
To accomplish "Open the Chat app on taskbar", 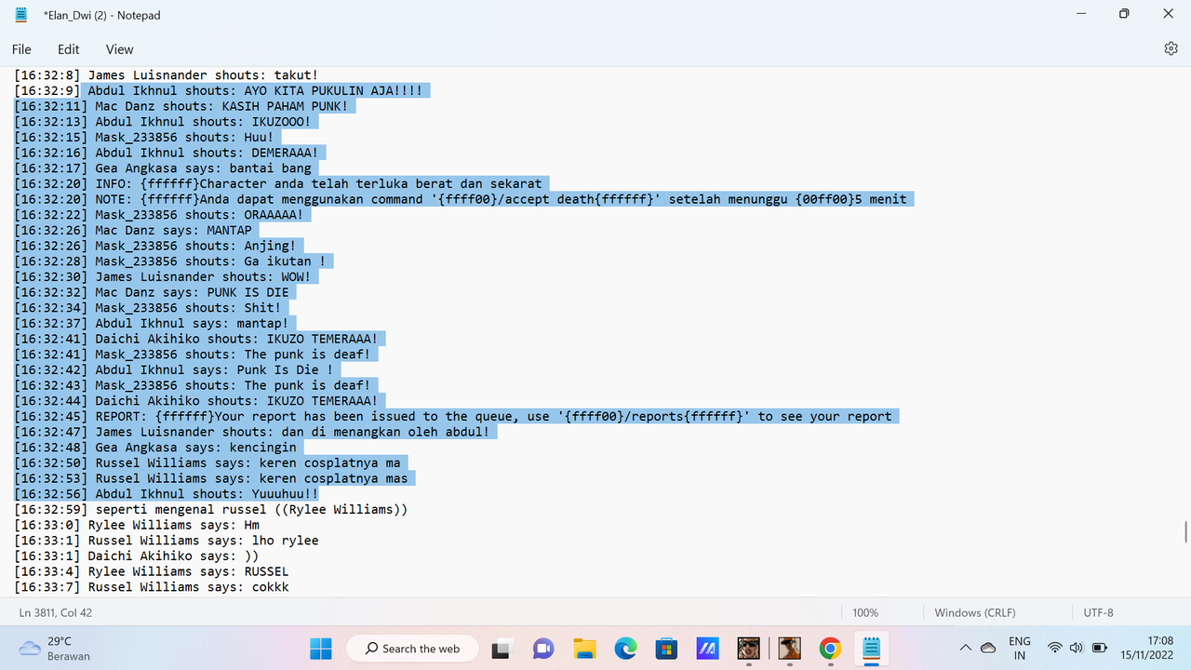I will coord(543,649).
